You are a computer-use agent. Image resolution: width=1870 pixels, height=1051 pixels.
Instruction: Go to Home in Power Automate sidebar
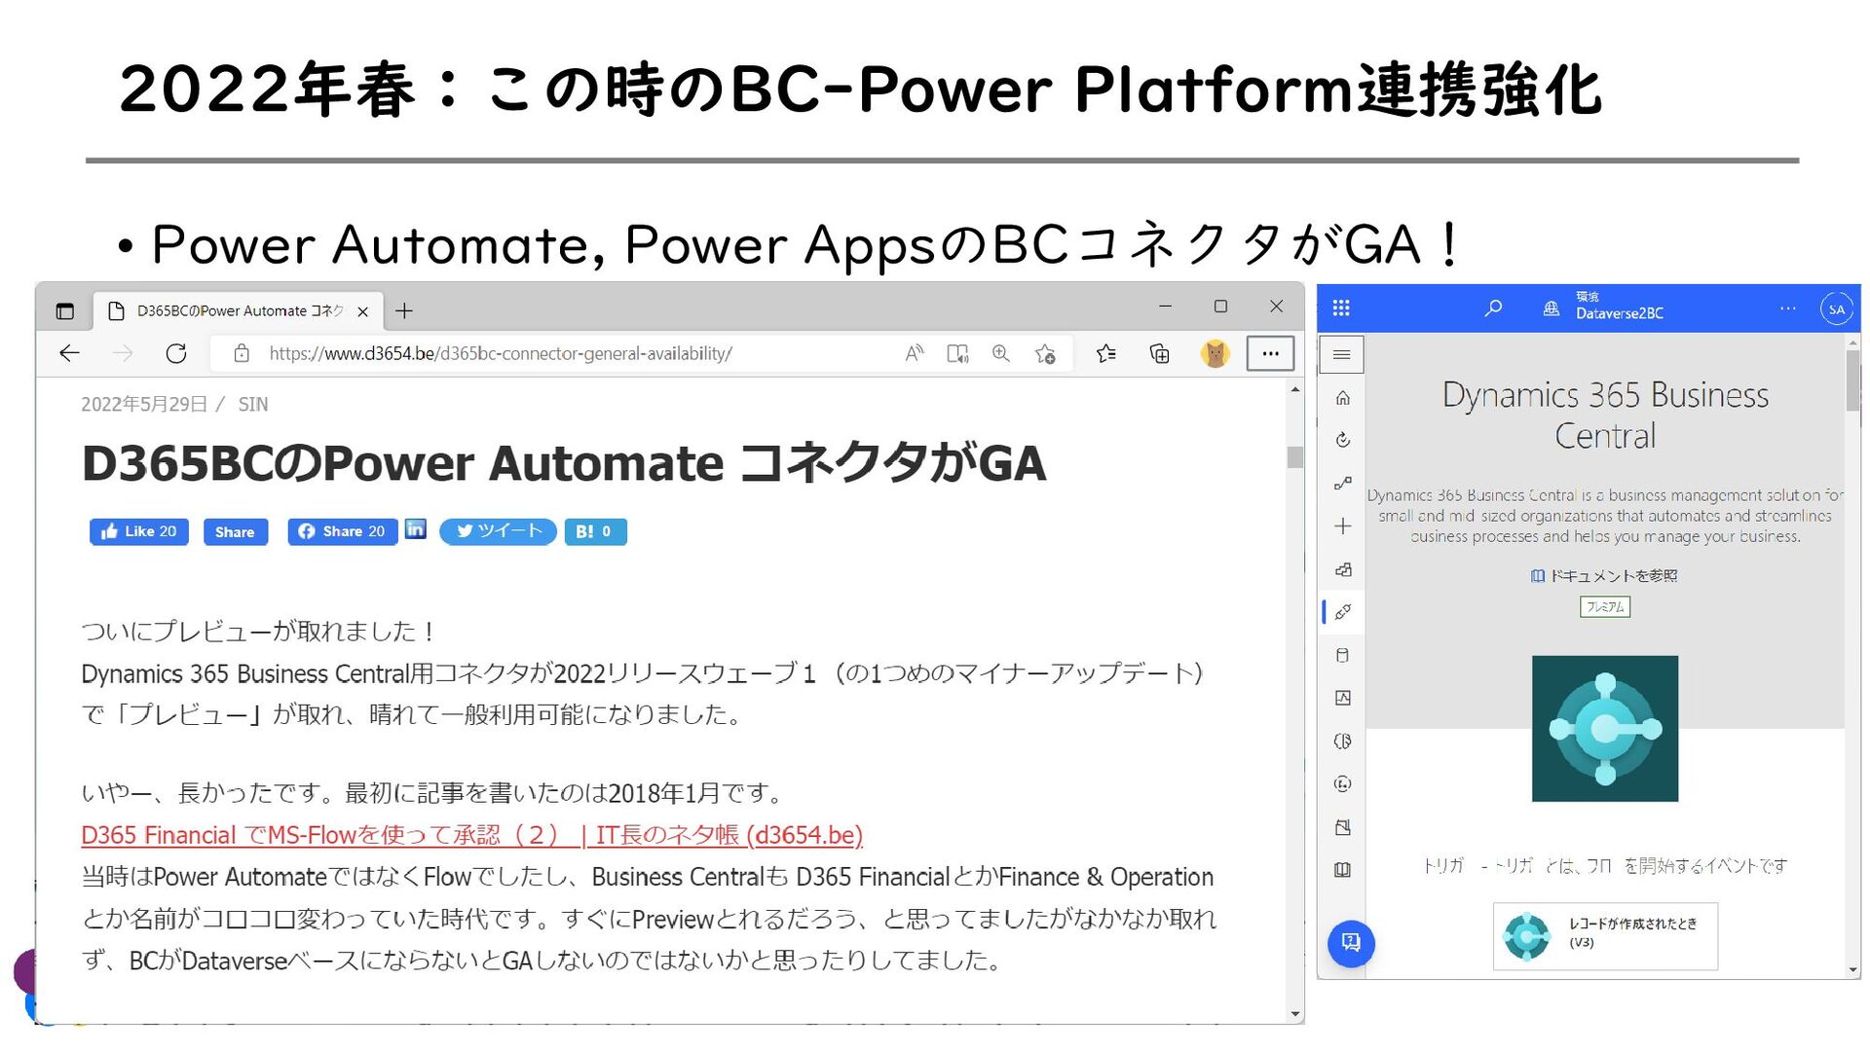tap(1342, 398)
